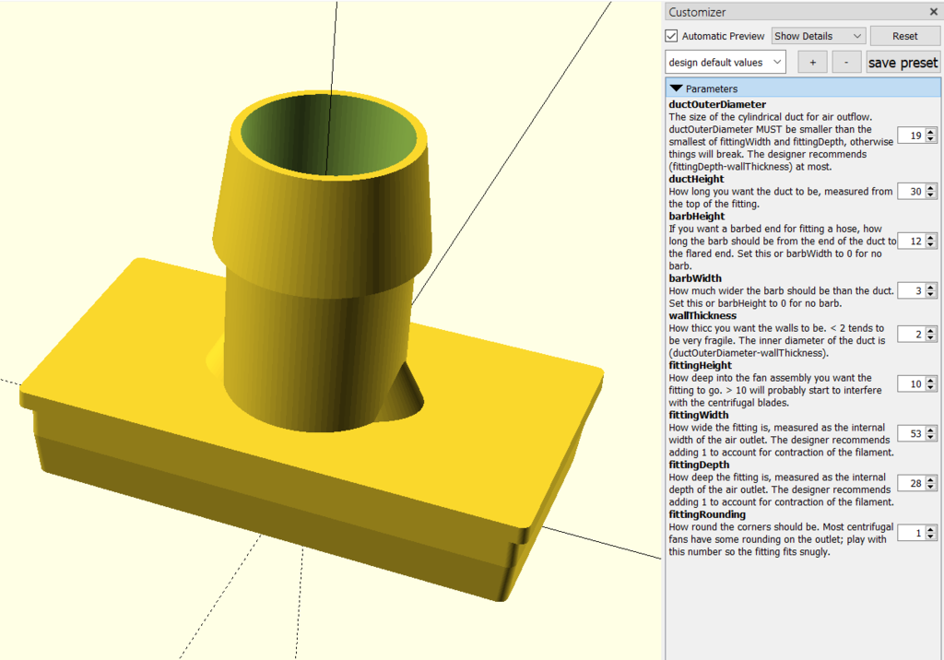Close the Customizer panel
Screen dimensions: 944x660
933,11
